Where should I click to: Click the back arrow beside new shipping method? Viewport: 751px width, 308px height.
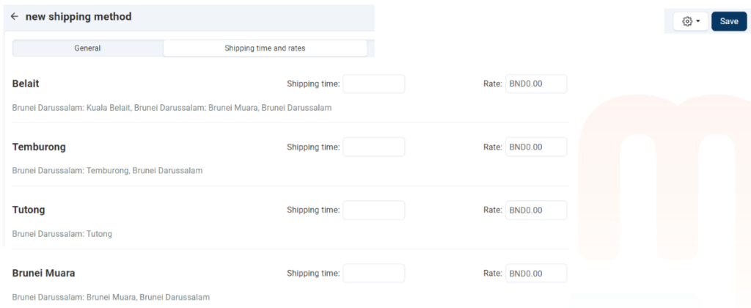coord(15,16)
